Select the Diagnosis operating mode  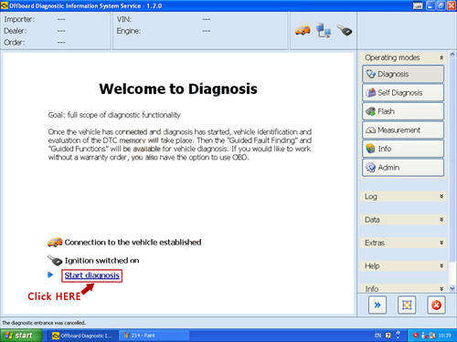403,74
